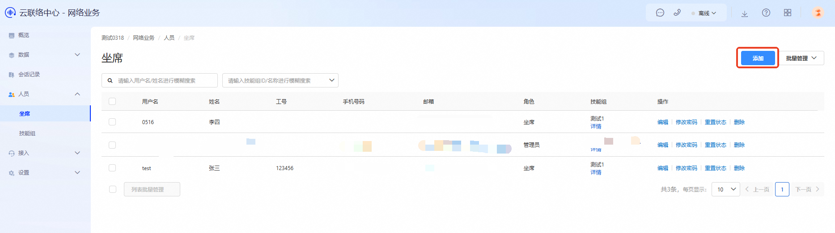Click the 张三 name cell

[x=214, y=168]
